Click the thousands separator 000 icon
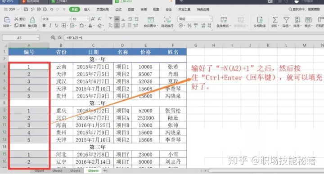The height and width of the screenshot is (174, 324). [x=196, y=26]
